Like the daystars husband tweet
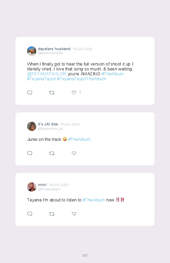Image resolution: width=170 pixels, height=263 pixels. (74, 92)
